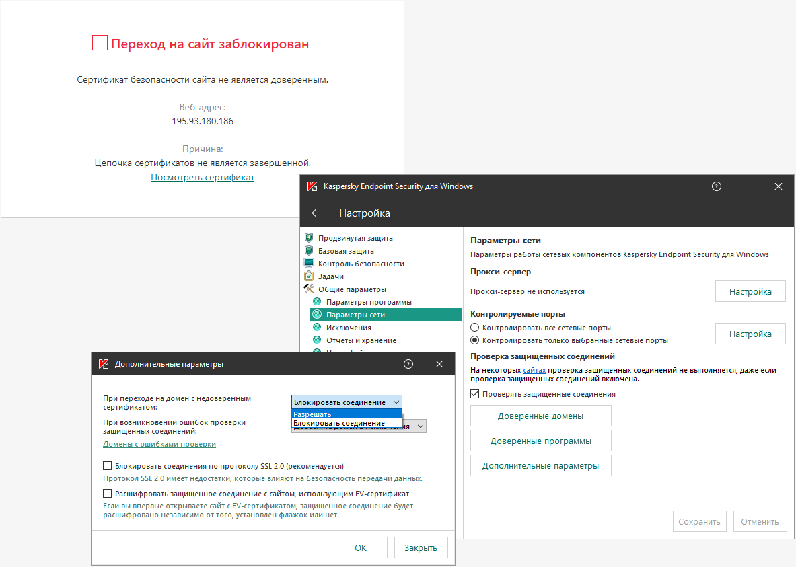The image size is (796, 567).
Task: Click the globe icon beside Параметры программы
Action: click(x=317, y=301)
